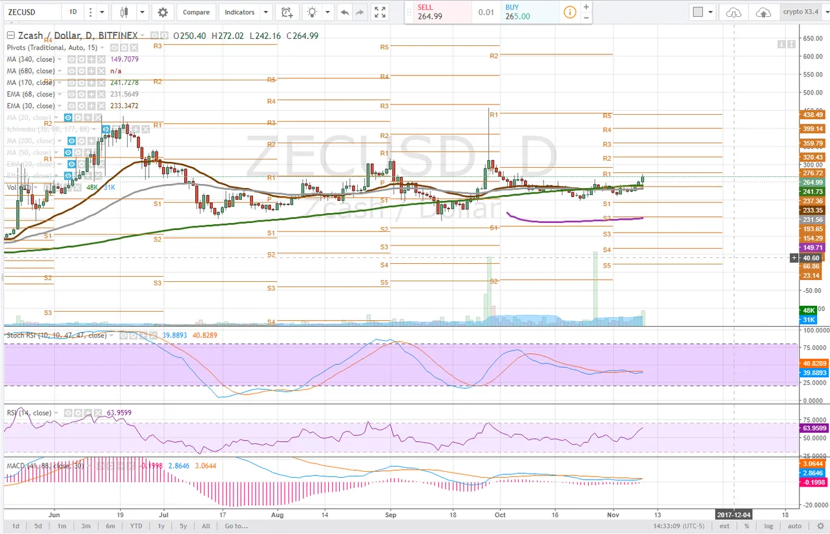The image size is (830, 534).
Task: Switch the chart to fullscreen mode
Action: [380, 12]
